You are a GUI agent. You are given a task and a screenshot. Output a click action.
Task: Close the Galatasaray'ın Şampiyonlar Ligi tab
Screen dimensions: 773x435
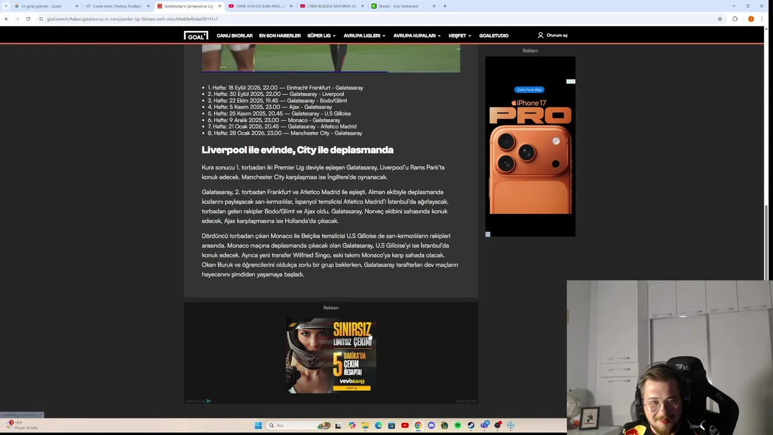tap(219, 6)
